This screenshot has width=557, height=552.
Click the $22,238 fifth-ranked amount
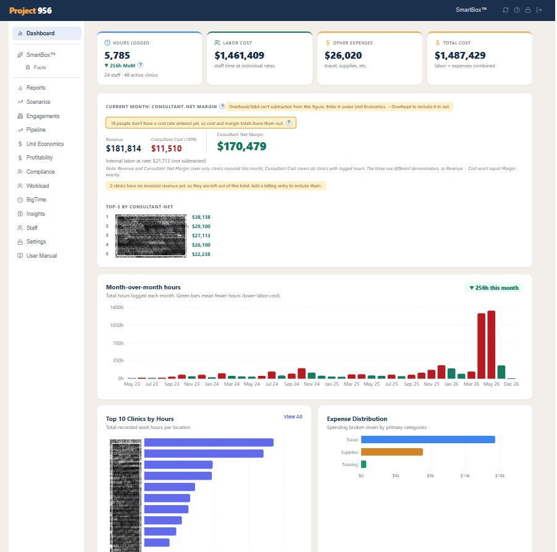point(201,254)
